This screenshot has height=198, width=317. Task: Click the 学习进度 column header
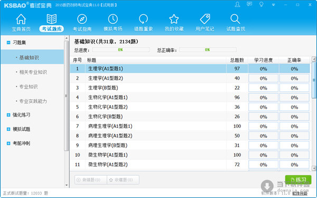264,60
